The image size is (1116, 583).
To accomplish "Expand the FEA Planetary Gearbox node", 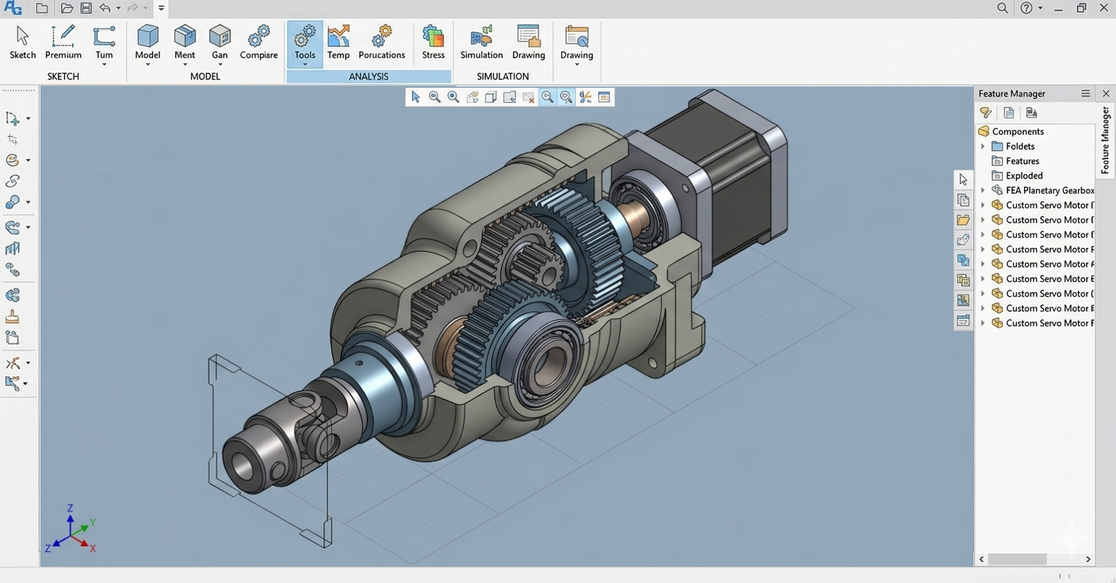I will coord(983,191).
